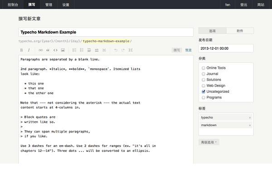272x170 pixels.
Task: Check the Programs category
Action: tap(204, 98)
